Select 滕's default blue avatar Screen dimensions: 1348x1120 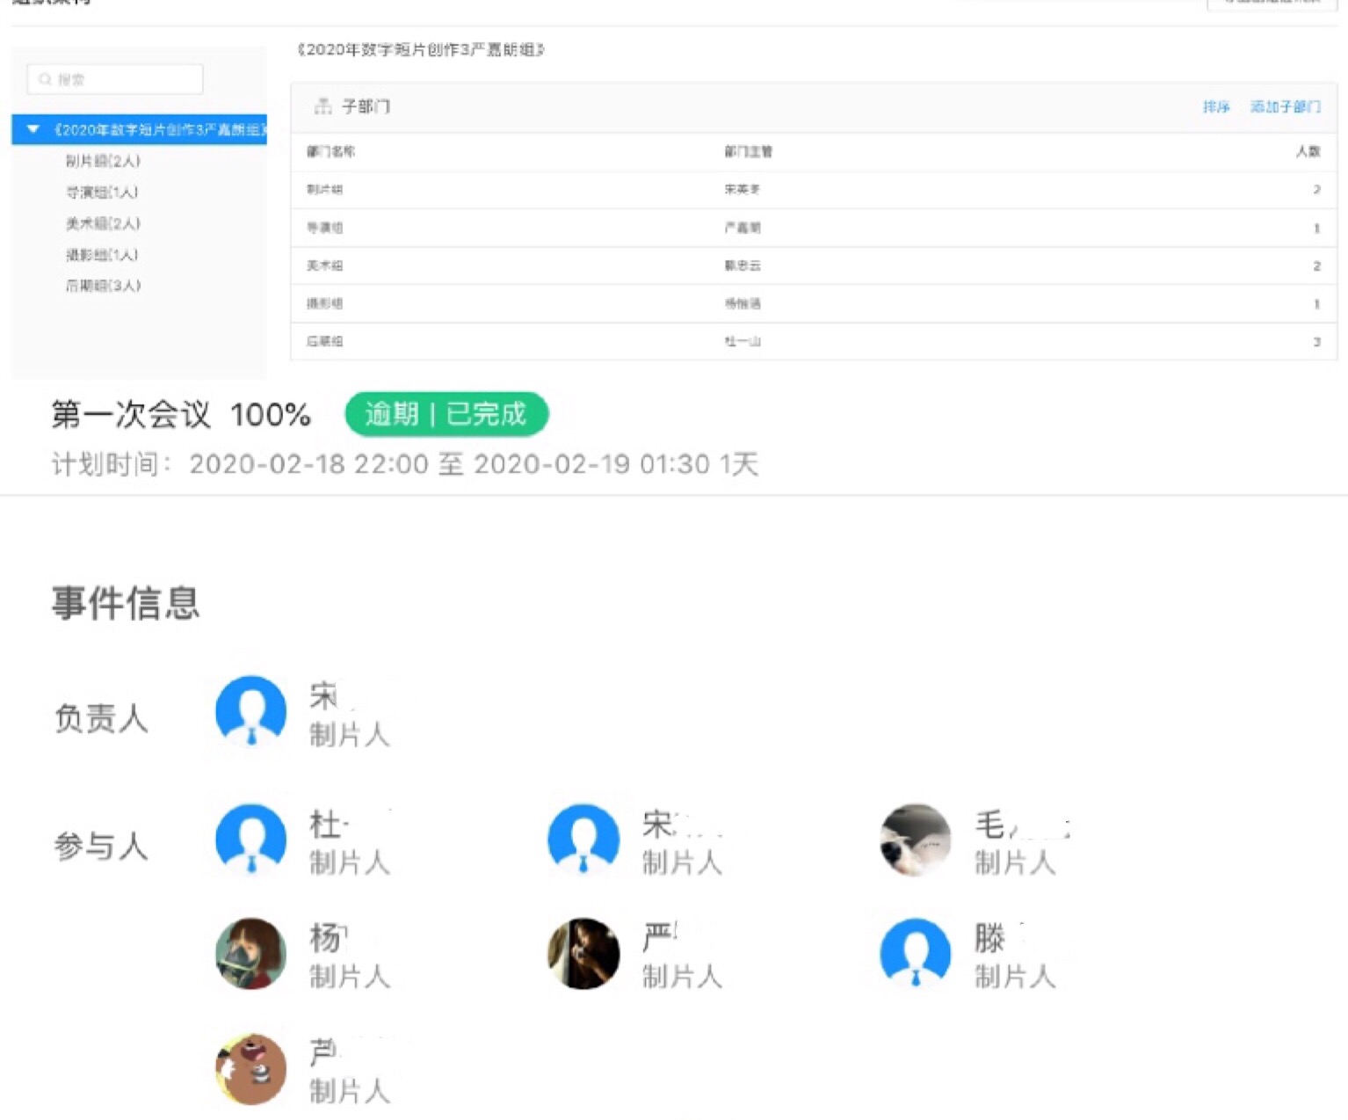pyautogui.click(x=916, y=953)
